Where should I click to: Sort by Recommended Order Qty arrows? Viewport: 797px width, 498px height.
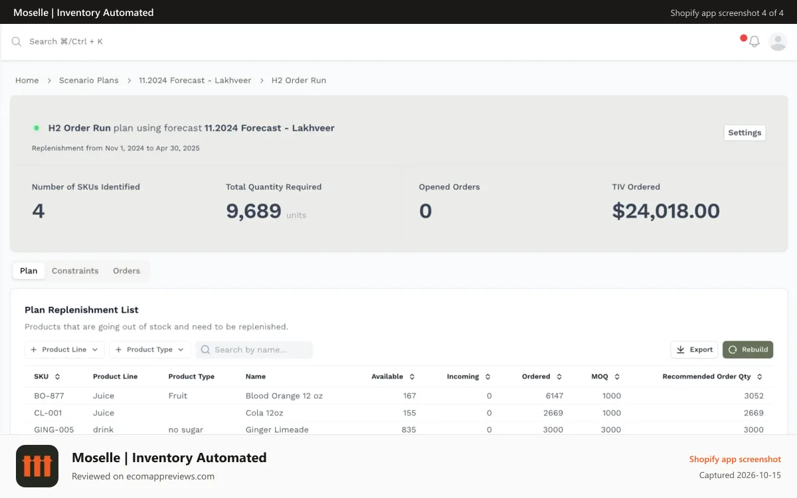click(760, 376)
